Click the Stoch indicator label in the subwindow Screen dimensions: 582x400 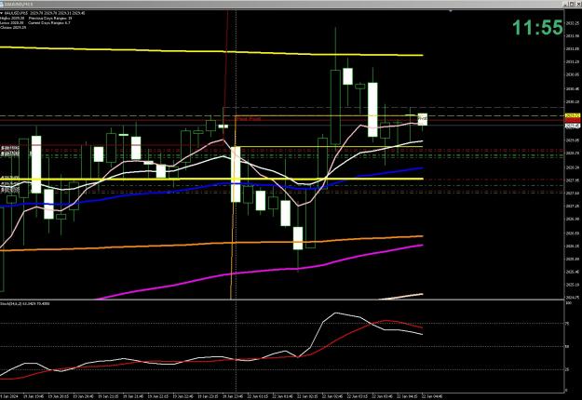pyautogui.click(x=24, y=303)
